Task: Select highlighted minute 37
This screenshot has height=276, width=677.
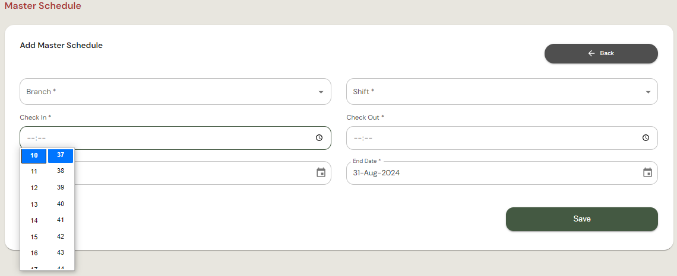Action: [x=61, y=155]
